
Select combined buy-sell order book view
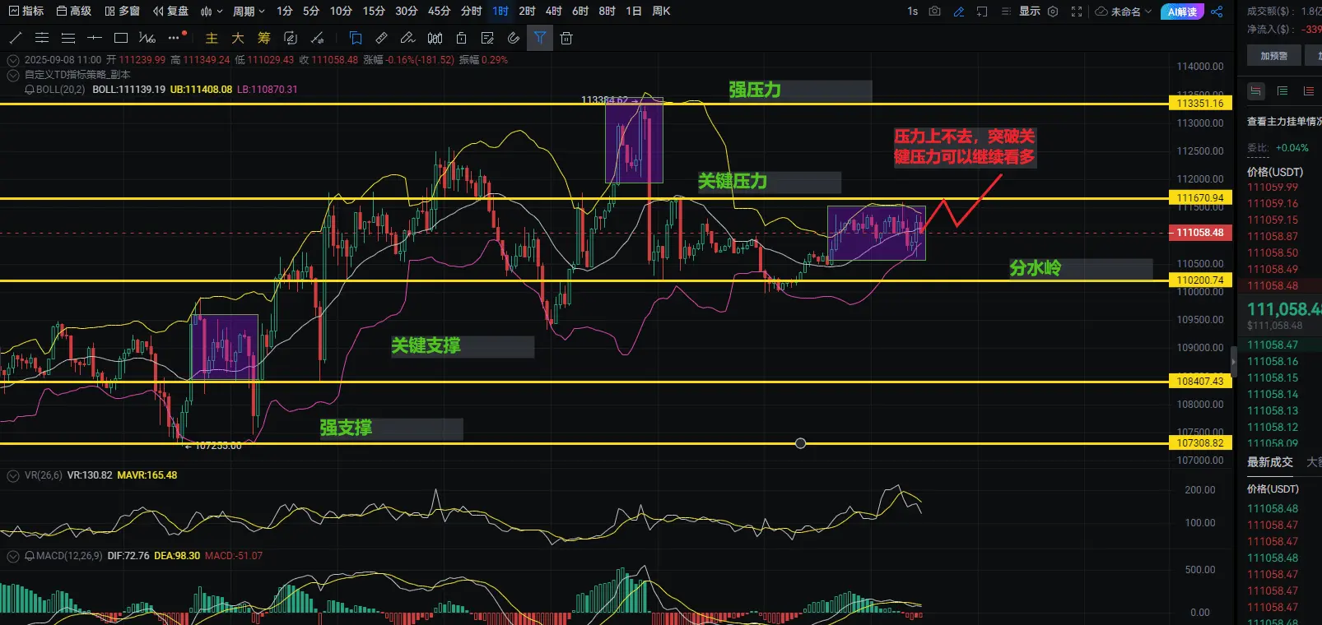click(1256, 91)
